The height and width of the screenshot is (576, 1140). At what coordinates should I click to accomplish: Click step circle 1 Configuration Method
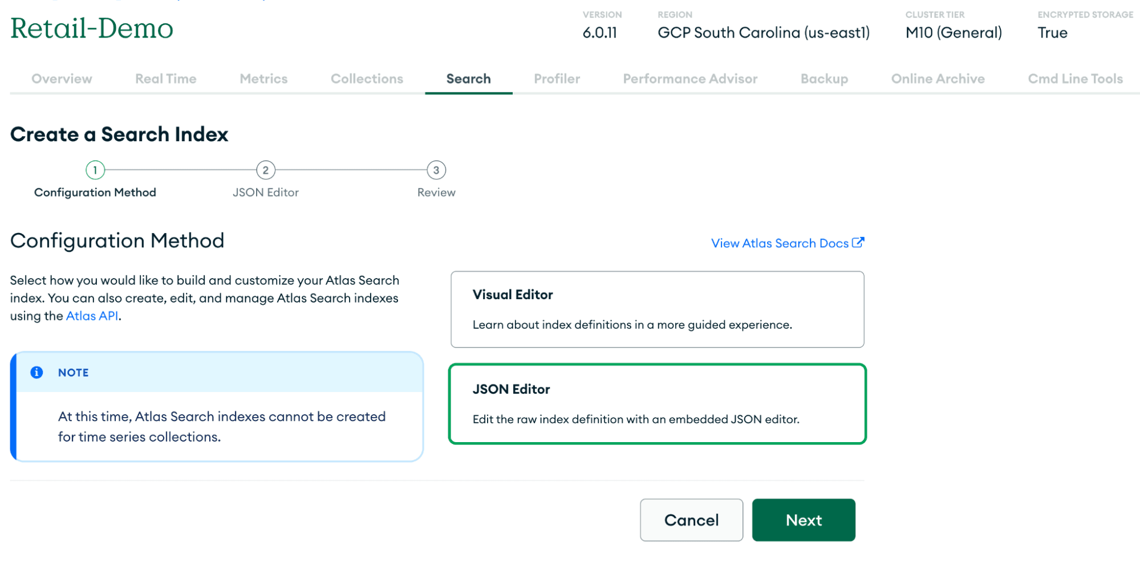click(x=95, y=169)
